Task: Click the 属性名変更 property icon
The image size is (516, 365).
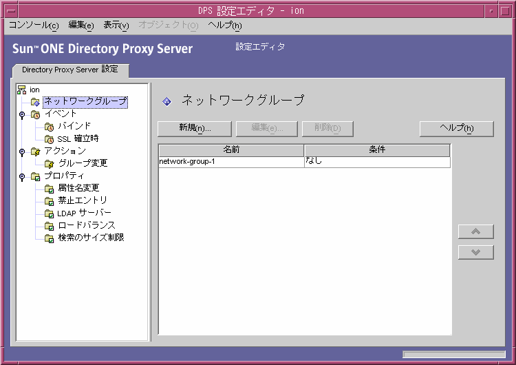Action: [49, 189]
